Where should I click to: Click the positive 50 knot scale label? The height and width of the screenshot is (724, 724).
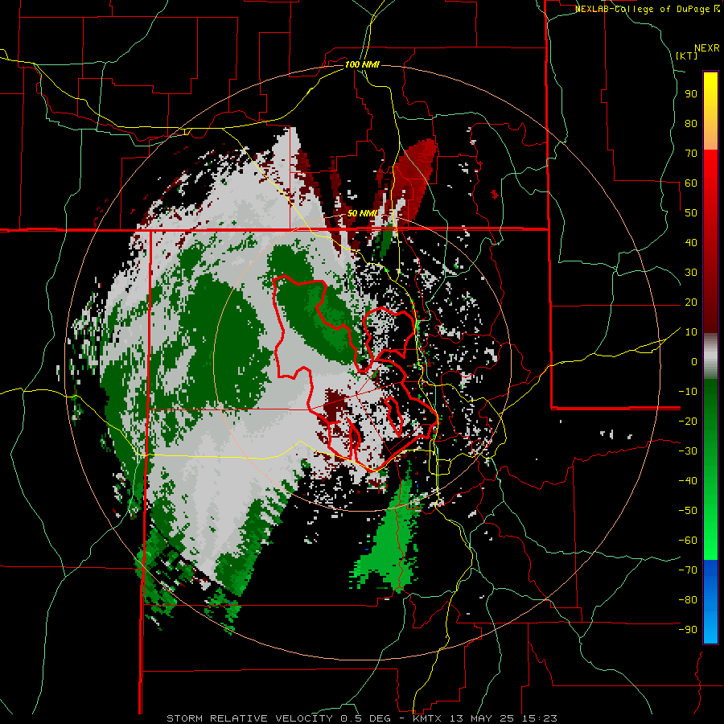691,213
